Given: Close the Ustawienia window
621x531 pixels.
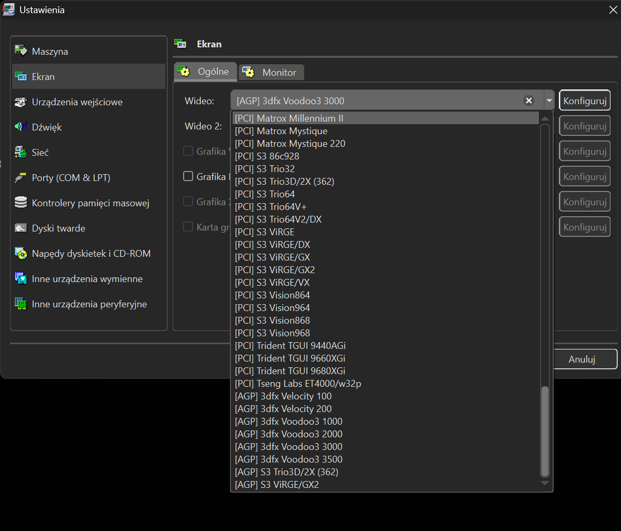Looking at the screenshot, I should [x=613, y=10].
